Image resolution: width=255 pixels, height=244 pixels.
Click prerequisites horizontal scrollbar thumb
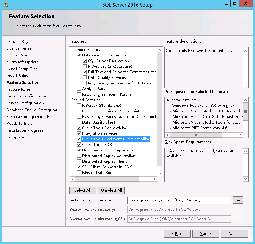(x=196, y=135)
